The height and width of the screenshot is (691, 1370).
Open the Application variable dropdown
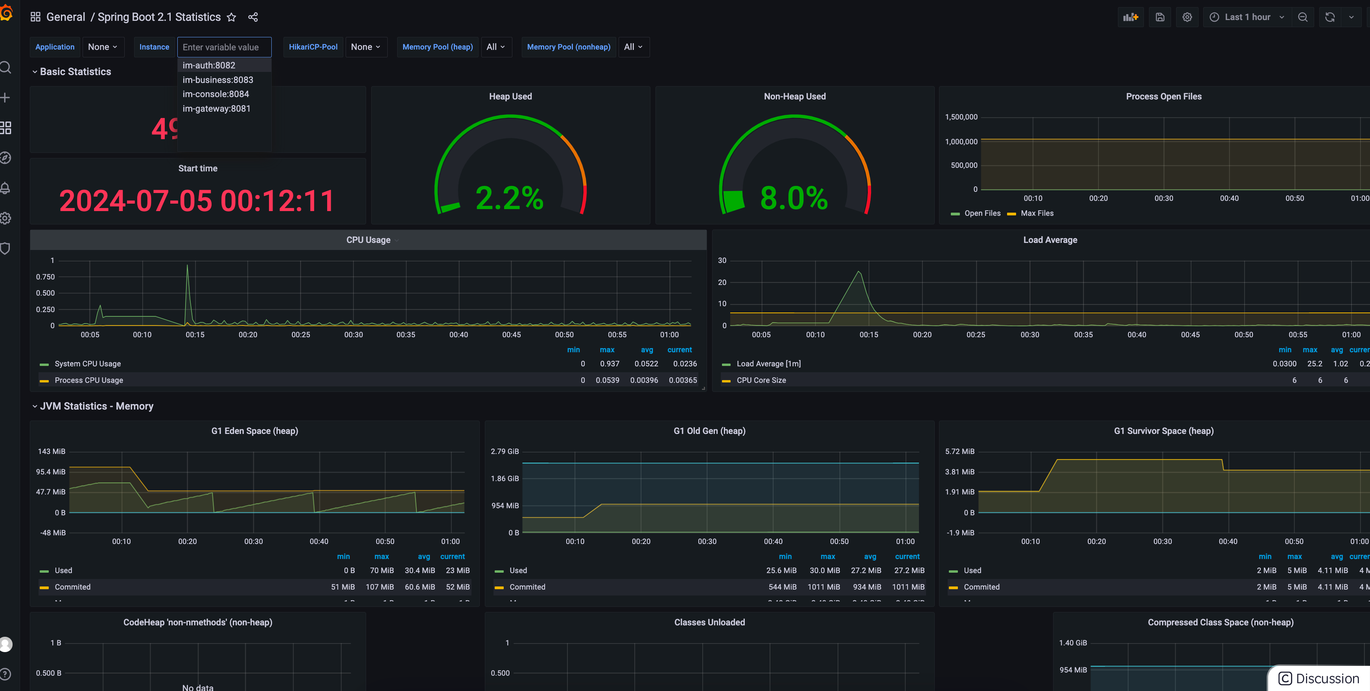tap(103, 47)
